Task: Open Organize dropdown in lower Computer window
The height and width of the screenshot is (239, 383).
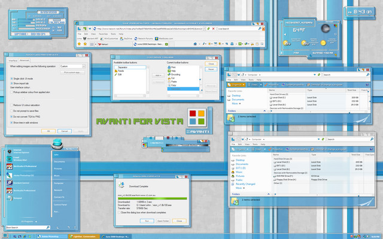Action: point(241,149)
